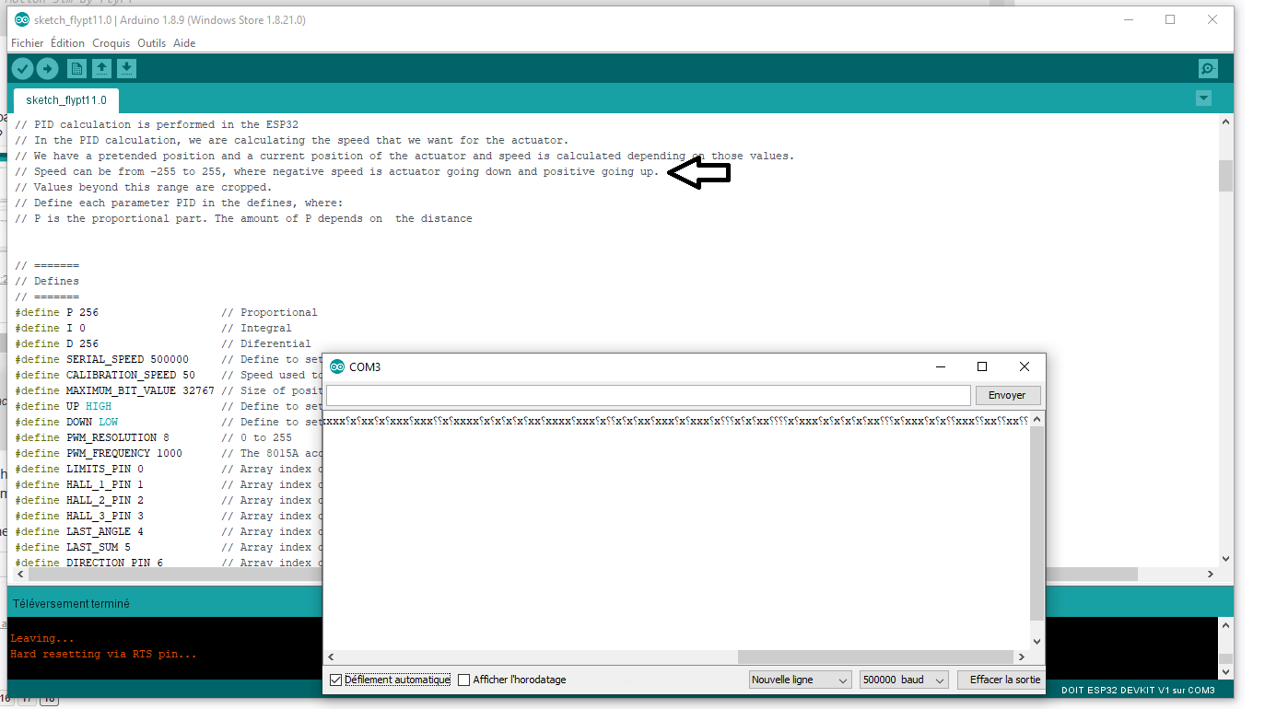Open the Édition menu
The height and width of the screenshot is (709, 1265).
[x=67, y=43]
